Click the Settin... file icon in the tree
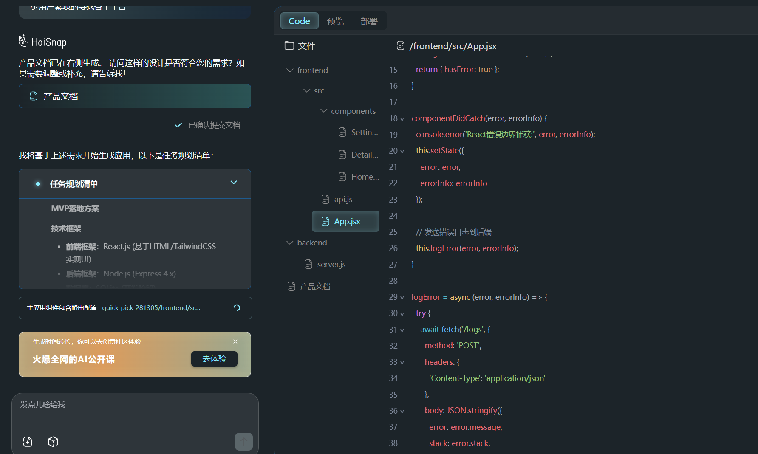 click(x=342, y=132)
